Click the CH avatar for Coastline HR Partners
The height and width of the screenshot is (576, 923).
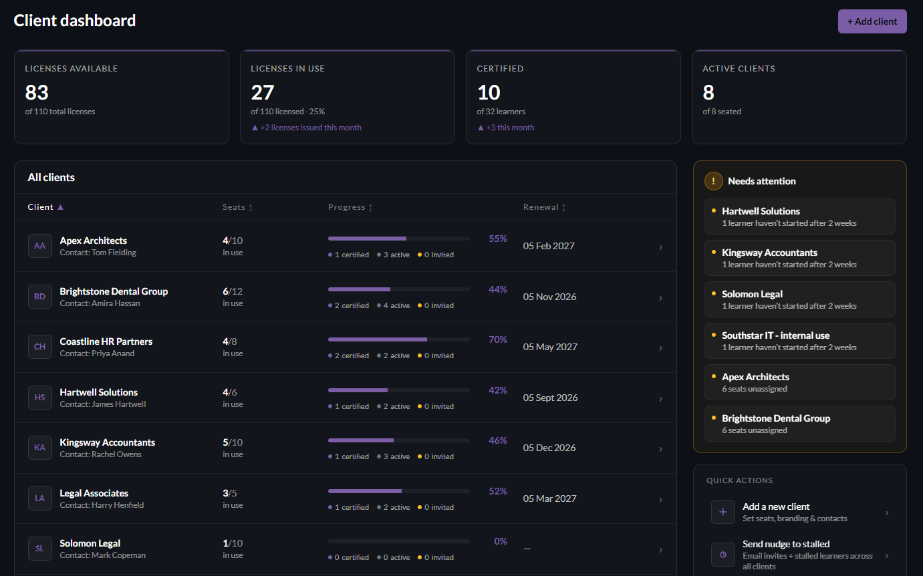point(40,347)
